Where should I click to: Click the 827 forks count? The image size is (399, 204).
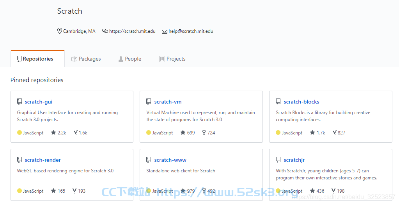342,132
